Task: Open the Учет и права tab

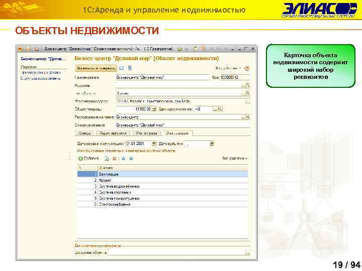Action: (146, 133)
